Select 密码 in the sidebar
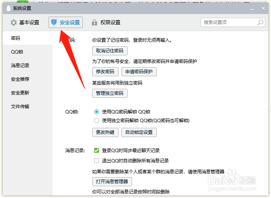This screenshot has width=271, height=198. [27, 38]
